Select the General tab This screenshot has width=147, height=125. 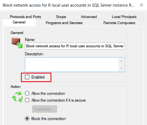[19, 22]
